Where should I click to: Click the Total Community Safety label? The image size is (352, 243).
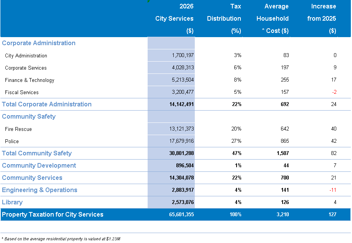37,153
